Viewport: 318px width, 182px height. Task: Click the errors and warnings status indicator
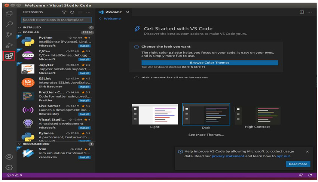click(14, 175)
